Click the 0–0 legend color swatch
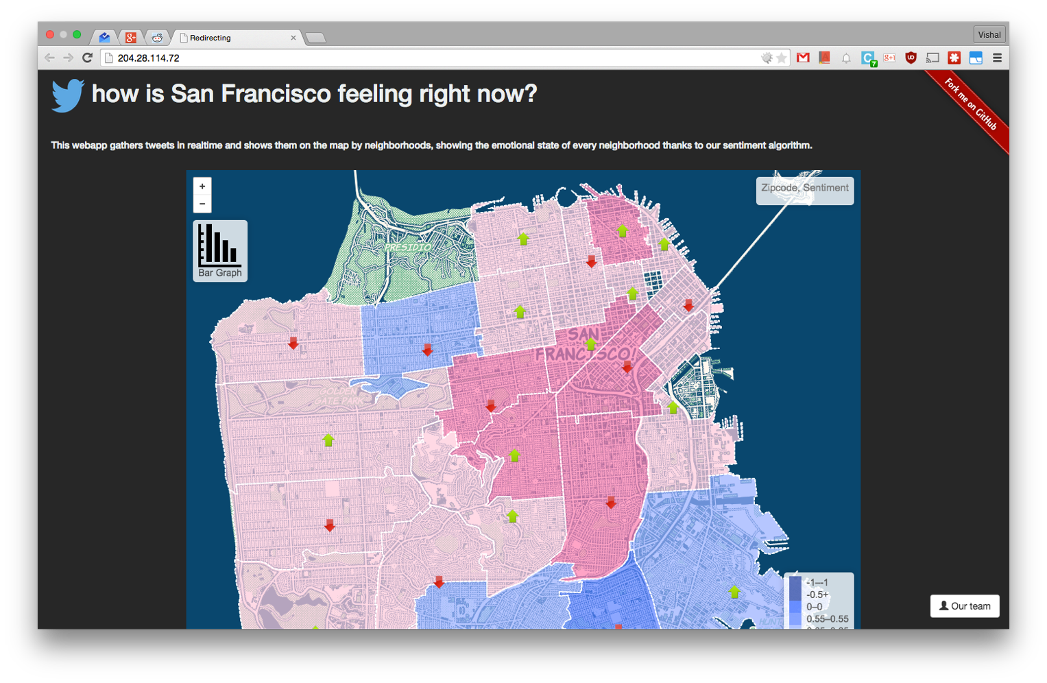This screenshot has height=683, width=1047. pyautogui.click(x=795, y=607)
